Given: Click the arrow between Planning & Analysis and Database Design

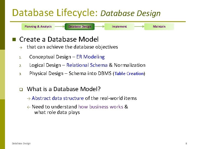Looking at the screenshot, I should point(60,26).
